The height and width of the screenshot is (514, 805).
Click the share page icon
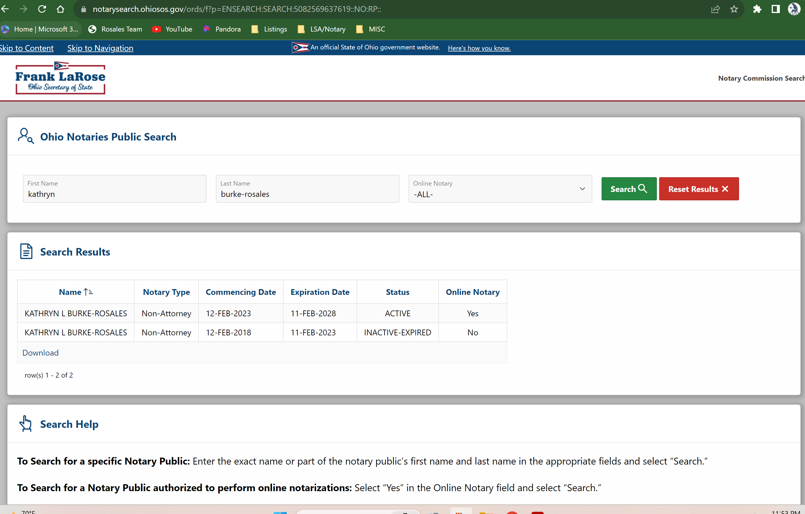point(715,9)
